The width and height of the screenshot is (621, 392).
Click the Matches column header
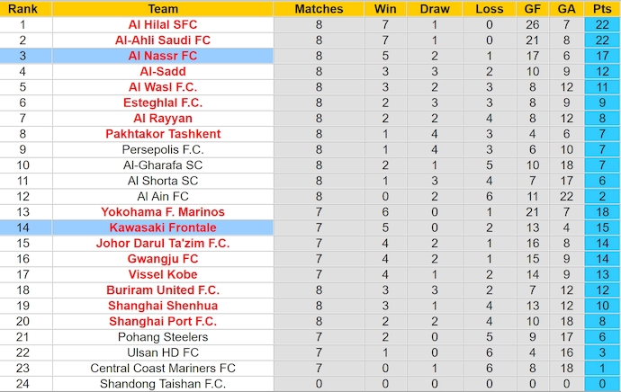319,9
